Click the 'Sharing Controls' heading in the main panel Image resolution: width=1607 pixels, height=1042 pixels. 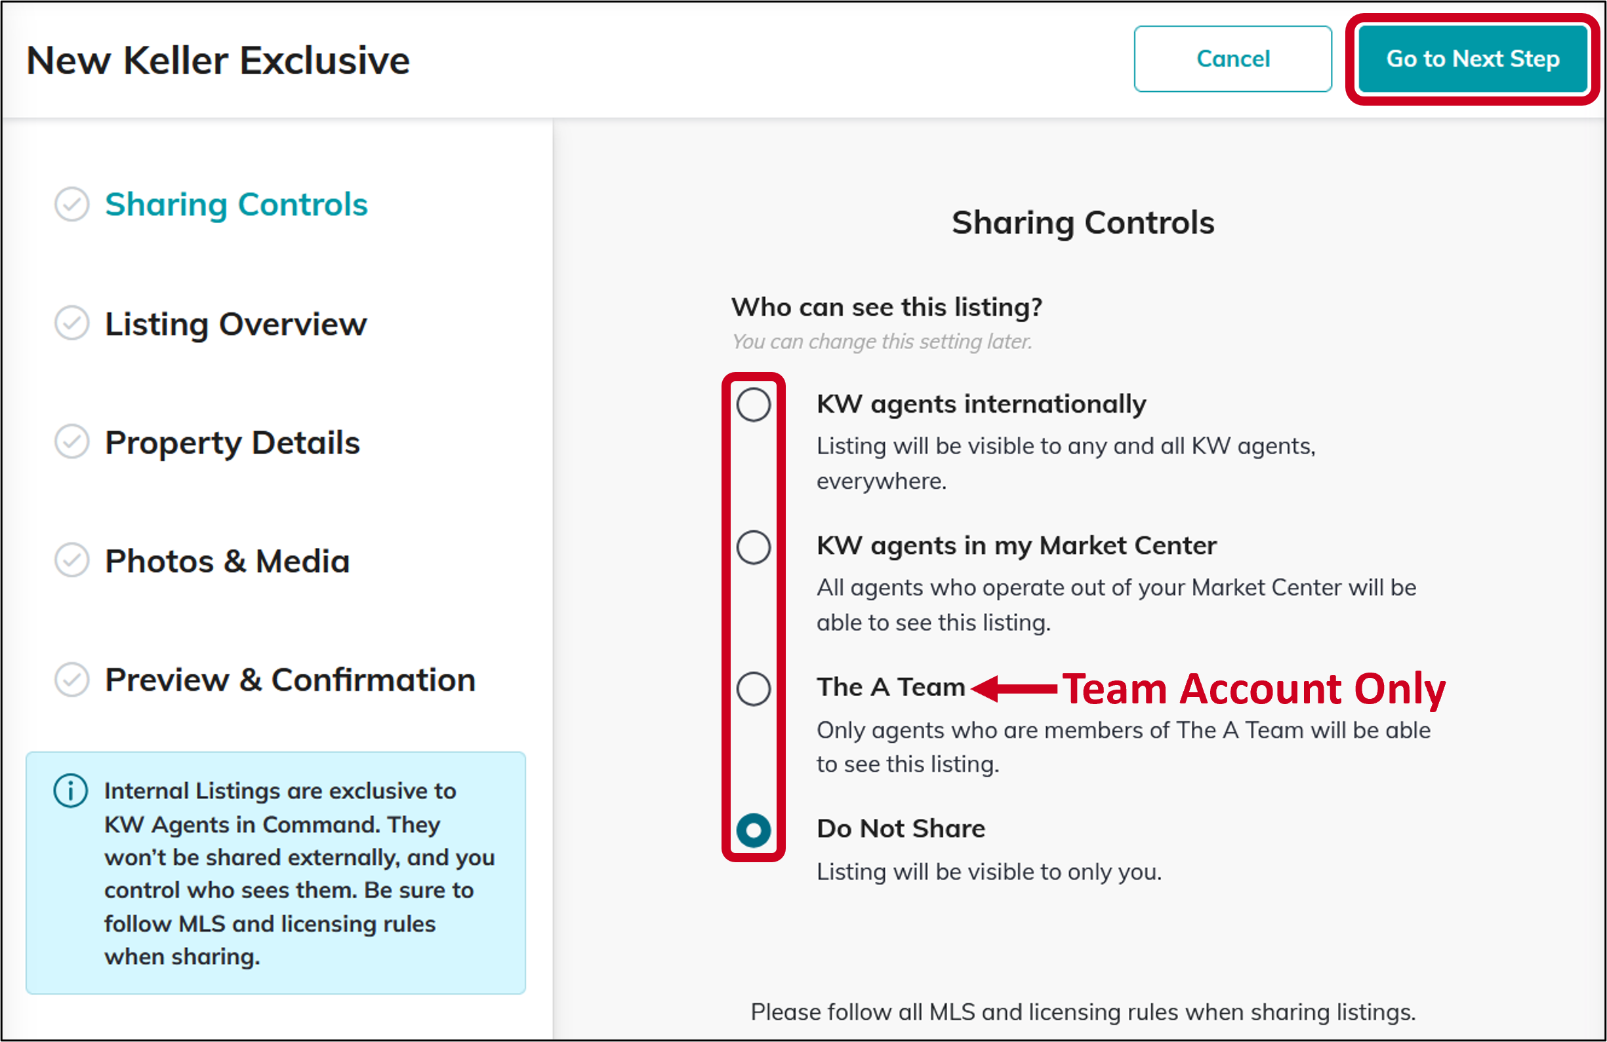pyautogui.click(x=1083, y=224)
